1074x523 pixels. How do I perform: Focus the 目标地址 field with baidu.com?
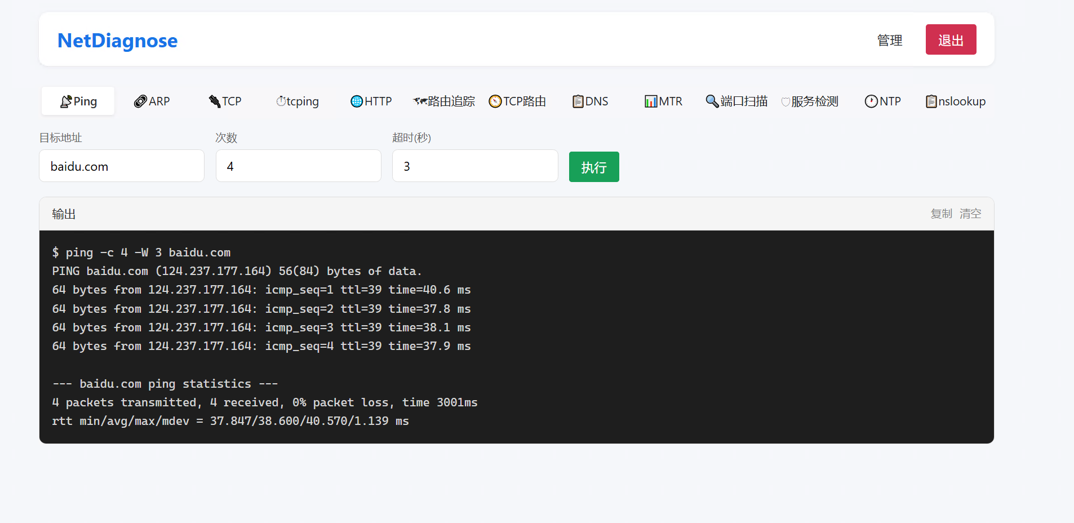[122, 166]
